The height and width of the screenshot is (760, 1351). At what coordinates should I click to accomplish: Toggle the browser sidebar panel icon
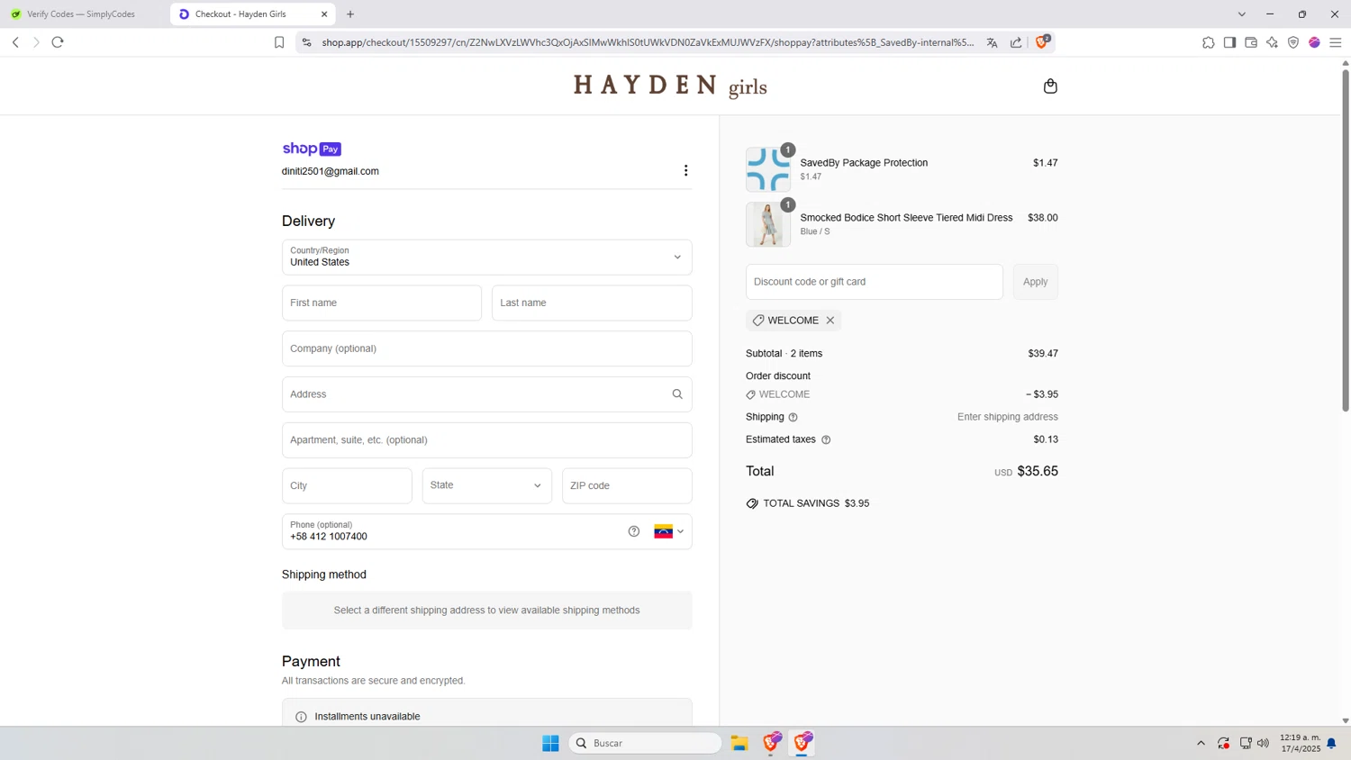[1229, 42]
